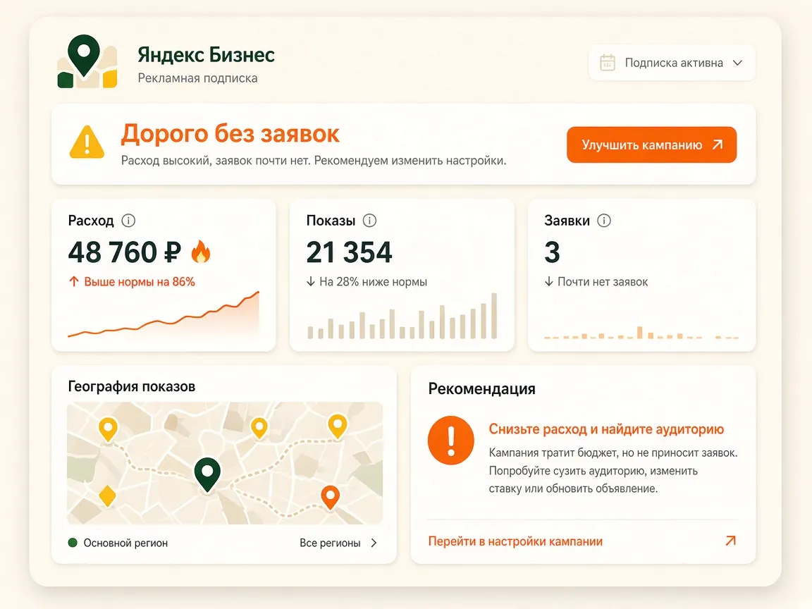Click the down arrow by Почти нет заявок
This screenshot has width=812, height=609.
(549, 282)
